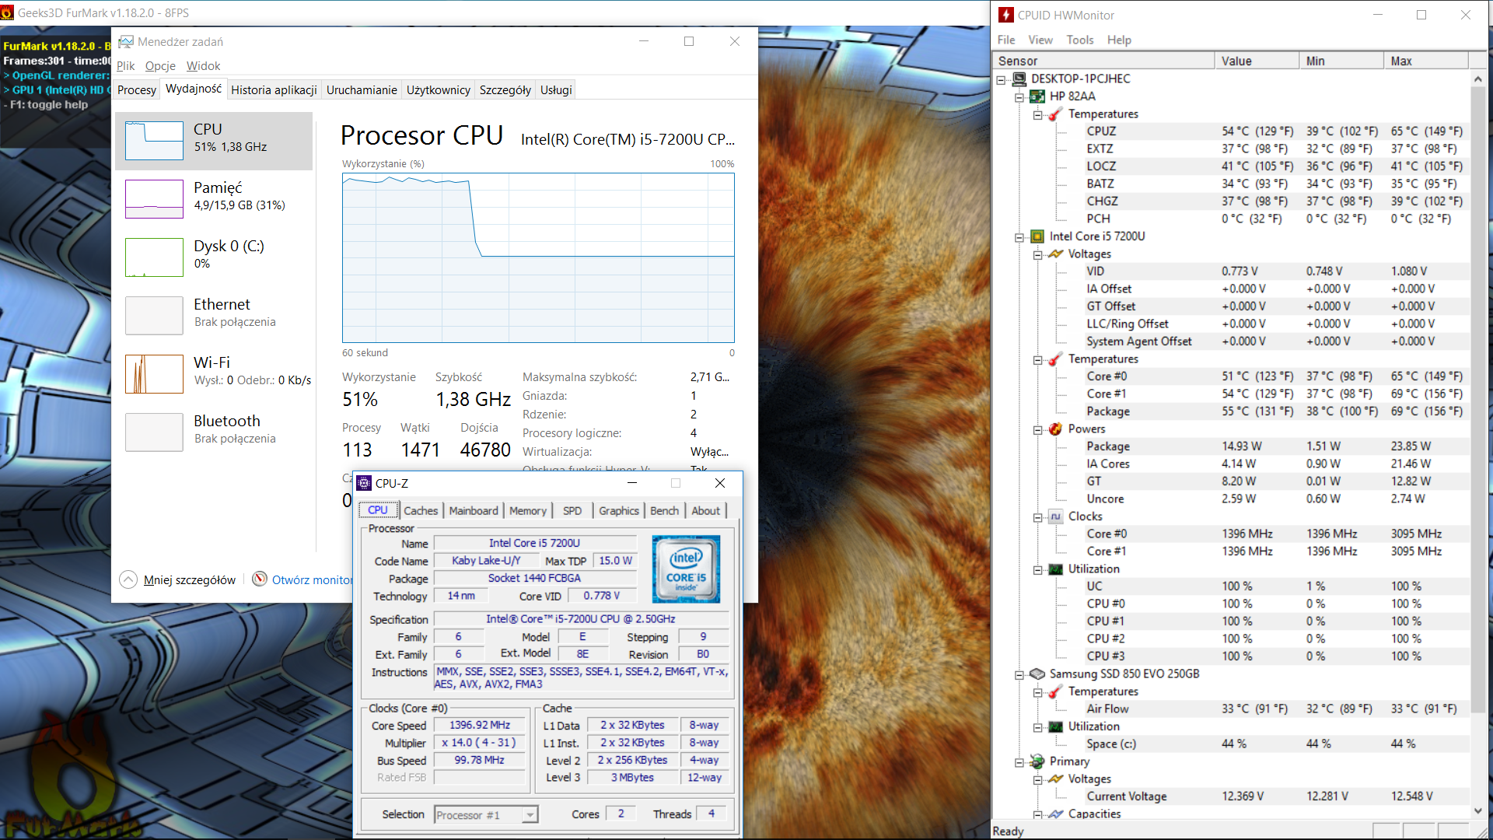Viewport: 1493px width, 840px height.
Task: Click the HP 82AA motherboard icon
Action: pos(1037,96)
